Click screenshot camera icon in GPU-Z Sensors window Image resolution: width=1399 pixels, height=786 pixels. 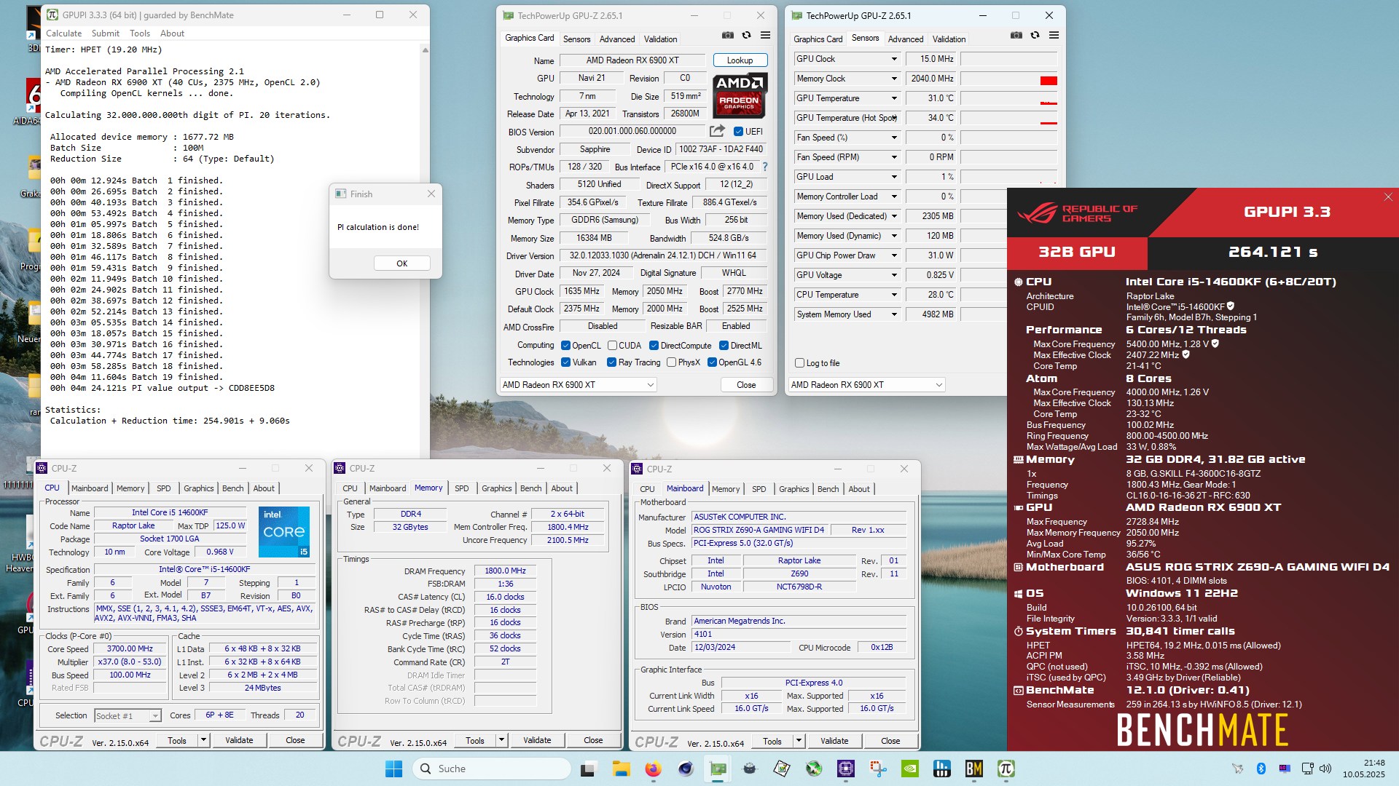[x=1016, y=35]
